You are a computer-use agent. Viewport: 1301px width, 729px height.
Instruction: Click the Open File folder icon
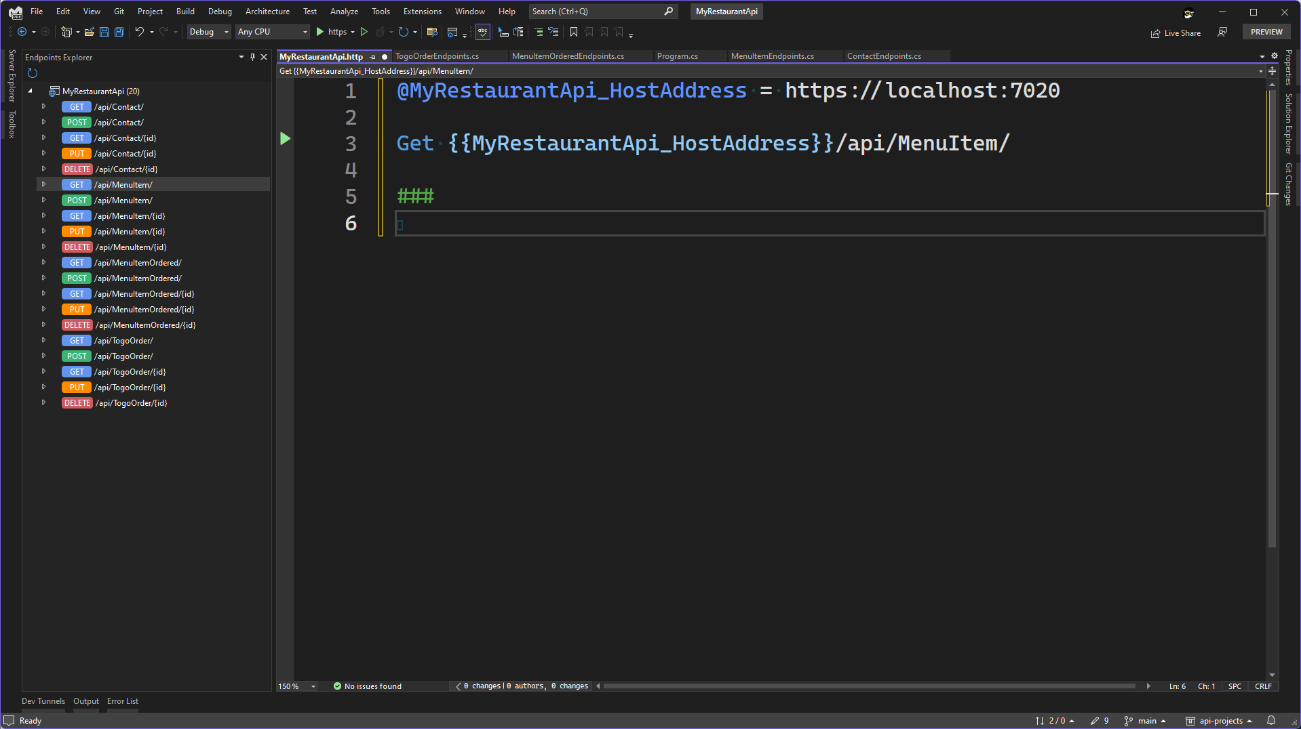coord(89,32)
